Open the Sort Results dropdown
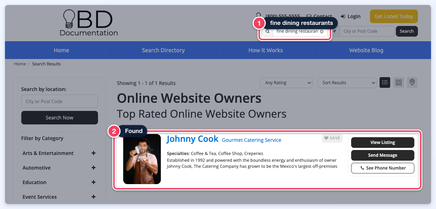This screenshot has height=209, width=436. click(x=347, y=83)
